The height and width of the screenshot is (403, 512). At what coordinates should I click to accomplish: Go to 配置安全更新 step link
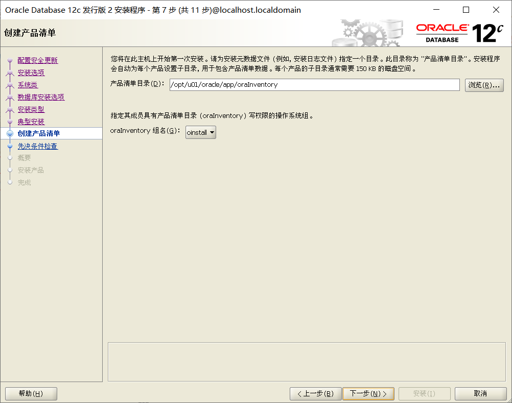37,60
